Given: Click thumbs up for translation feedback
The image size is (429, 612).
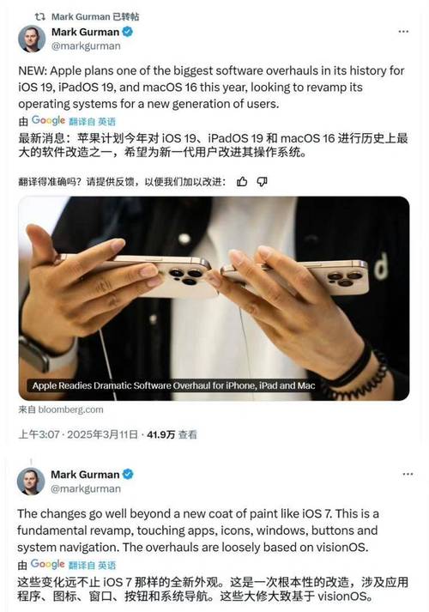Looking at the screenshot, I should [x=242, y=181].
